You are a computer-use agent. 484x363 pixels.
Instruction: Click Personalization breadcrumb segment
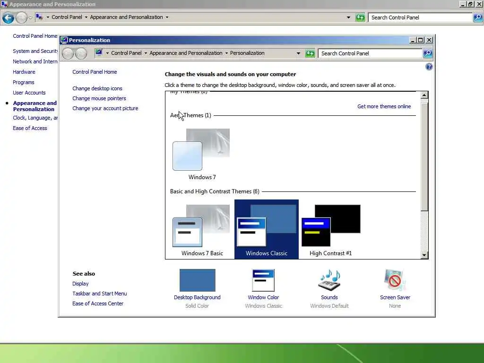(x=247, y=53)
